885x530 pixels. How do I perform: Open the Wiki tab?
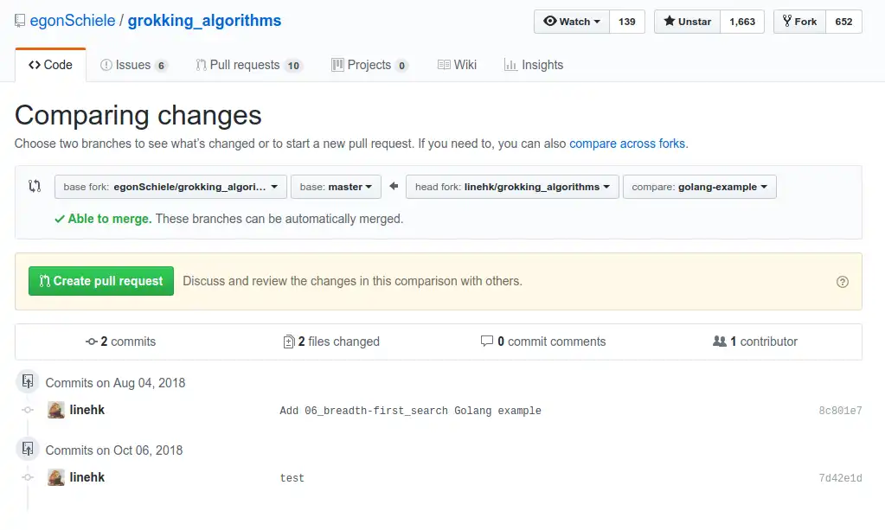click(457, 64)
